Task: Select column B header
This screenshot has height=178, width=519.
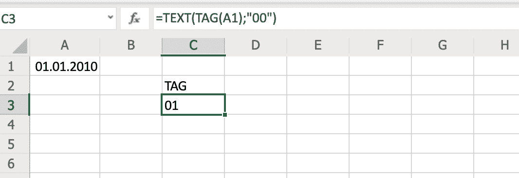Action: pos(131,45)
